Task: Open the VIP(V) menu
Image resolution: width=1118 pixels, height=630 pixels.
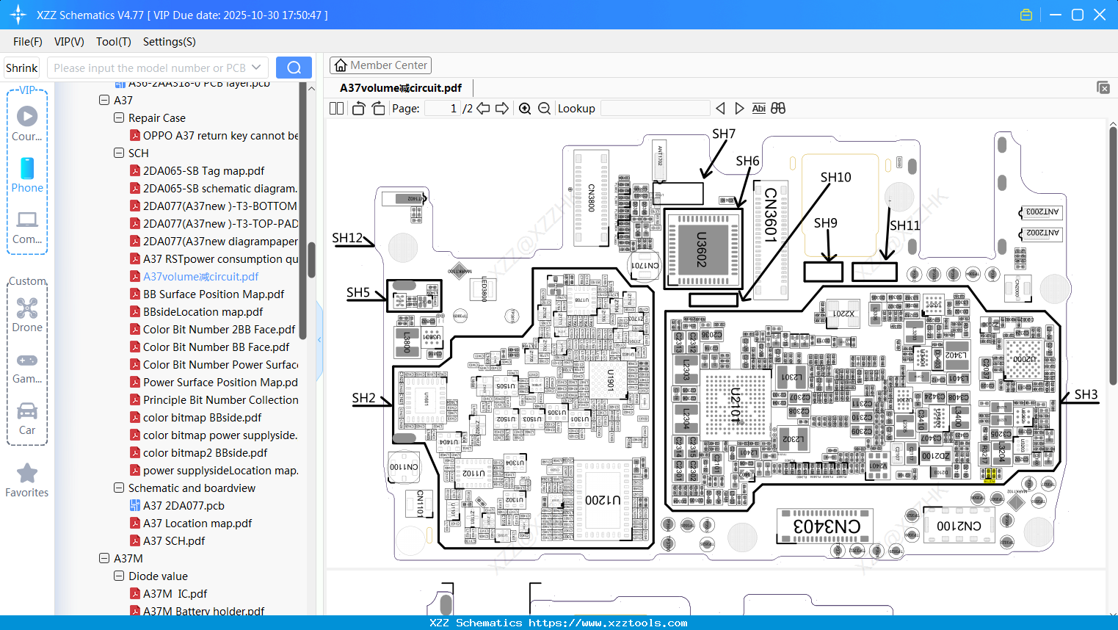Action: (69, 42)
